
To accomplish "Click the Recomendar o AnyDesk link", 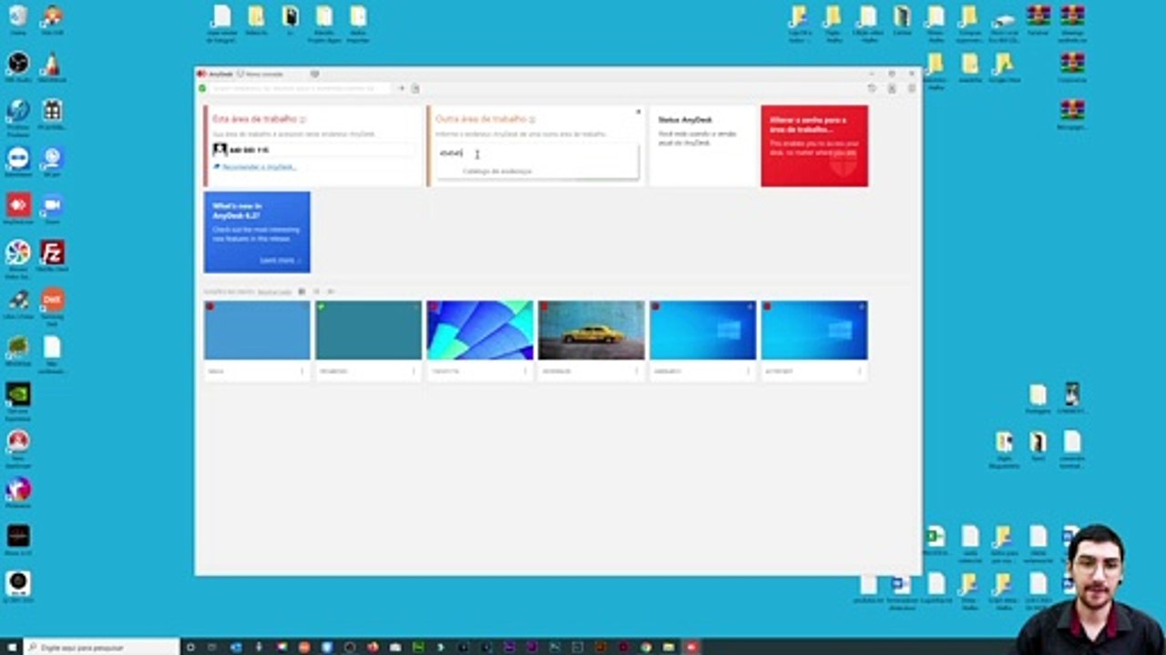I will [x=260, y=167].
